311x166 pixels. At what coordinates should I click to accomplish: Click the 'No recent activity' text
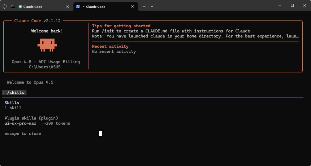point(114,51)
